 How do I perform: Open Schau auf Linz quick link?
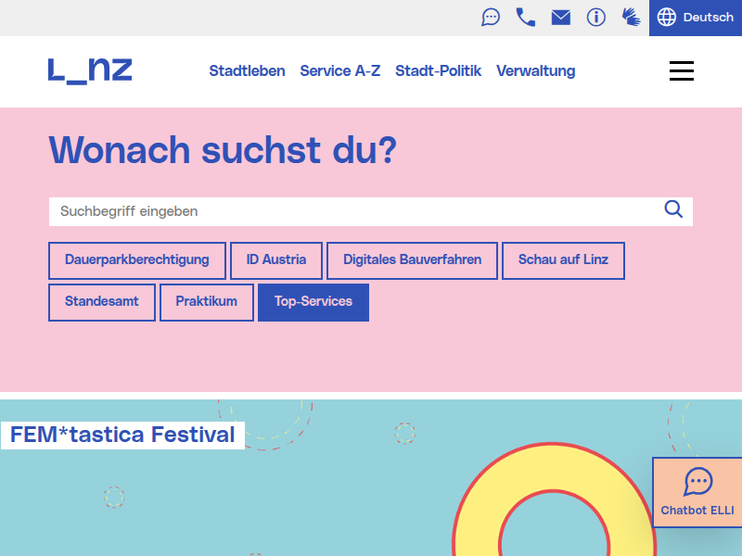click(563, 260)
